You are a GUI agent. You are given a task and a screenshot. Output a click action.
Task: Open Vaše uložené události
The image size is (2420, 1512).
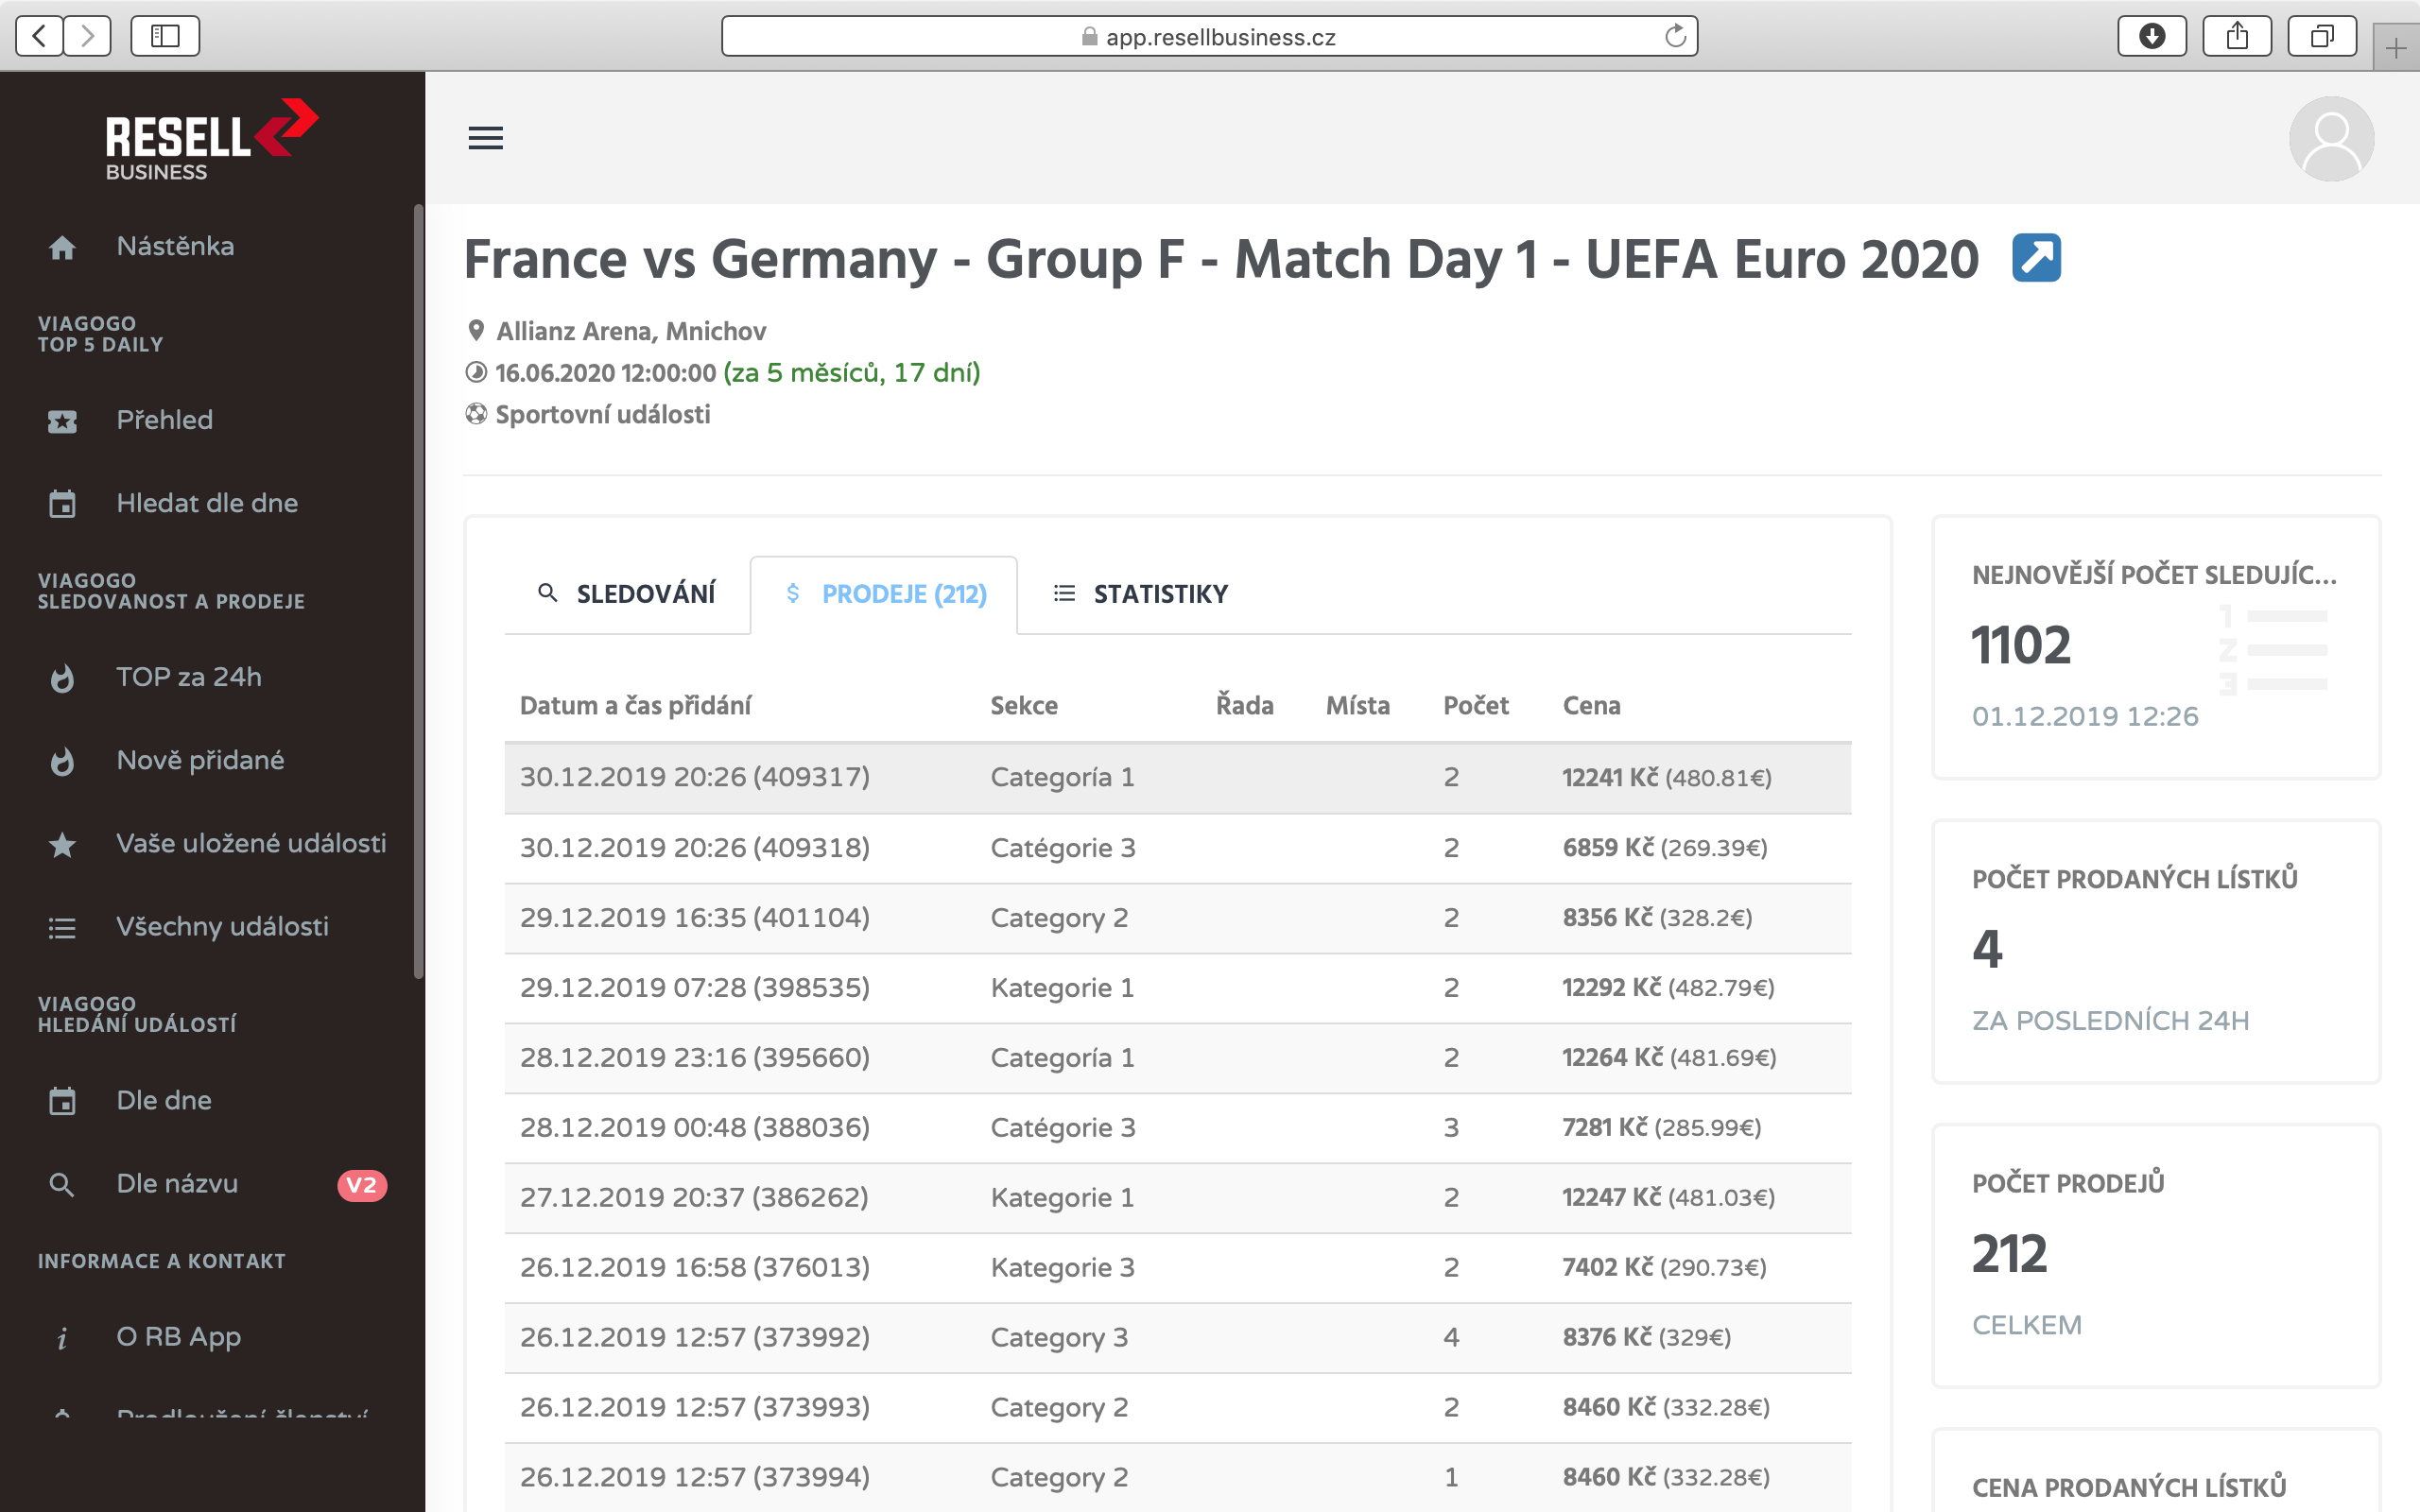[251, 843]
